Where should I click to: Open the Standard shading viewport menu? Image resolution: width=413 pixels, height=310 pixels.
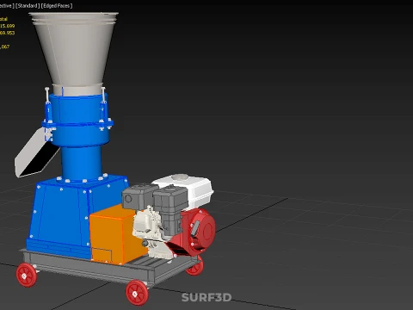[x=28, y=6]
